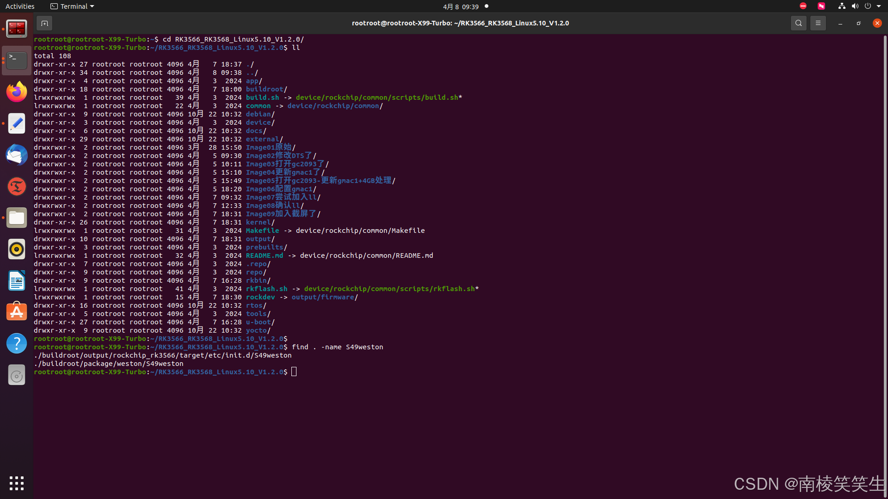Screen dimensions: 888x499
Task: Open the date and time calendar
Action: [x=461, y=6]
